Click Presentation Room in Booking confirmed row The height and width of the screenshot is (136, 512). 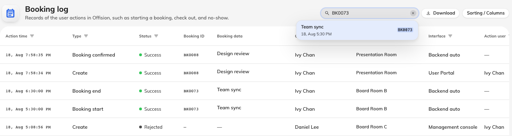pos(376,55)
